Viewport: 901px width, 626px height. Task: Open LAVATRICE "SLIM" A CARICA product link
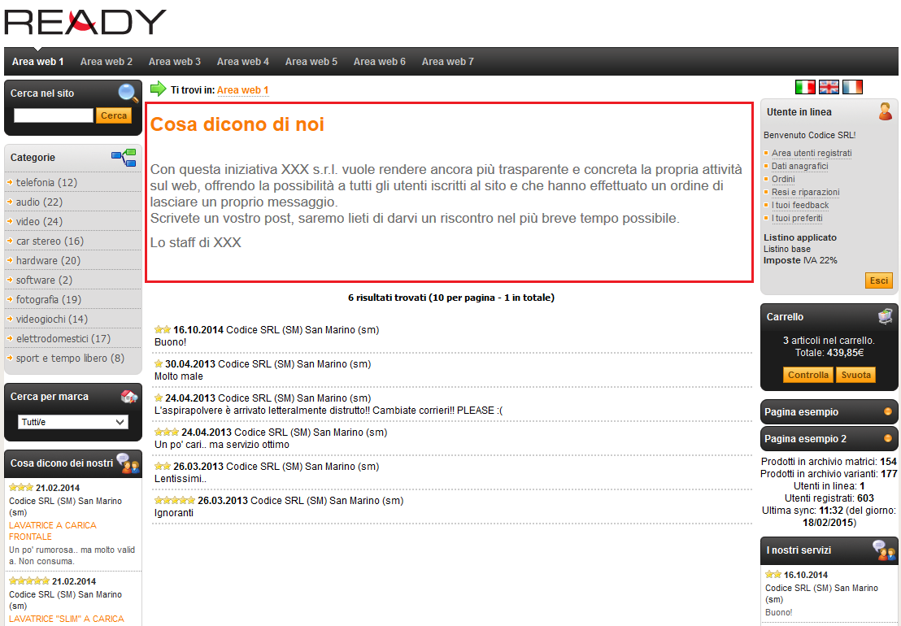(x=67, y=619)
